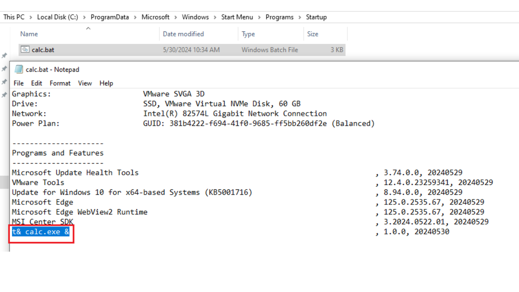Click the topmost pin icon in the sidebar
This screenshot has height=292, width=519.
[x=4, y=56]
